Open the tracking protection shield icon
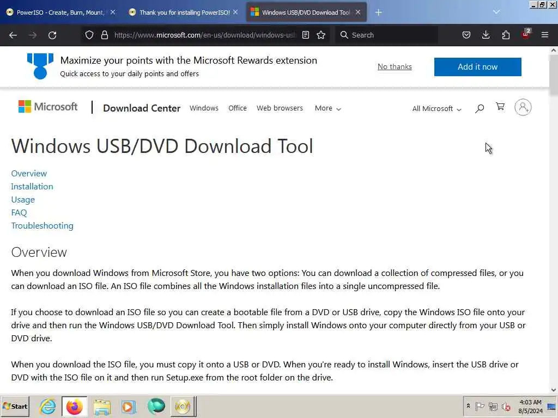Screen dimensions: 558x418 (x=89, y=35)
